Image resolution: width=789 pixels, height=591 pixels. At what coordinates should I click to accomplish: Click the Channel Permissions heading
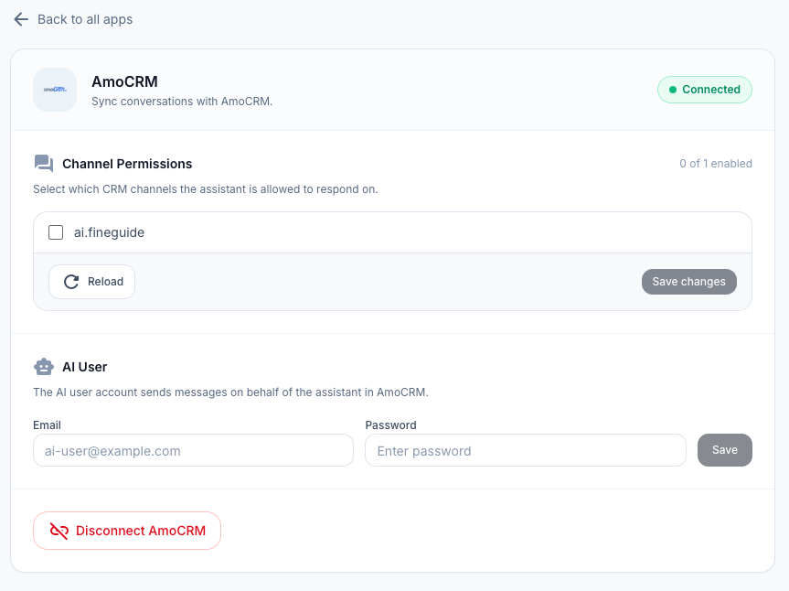tap(127, 164)
